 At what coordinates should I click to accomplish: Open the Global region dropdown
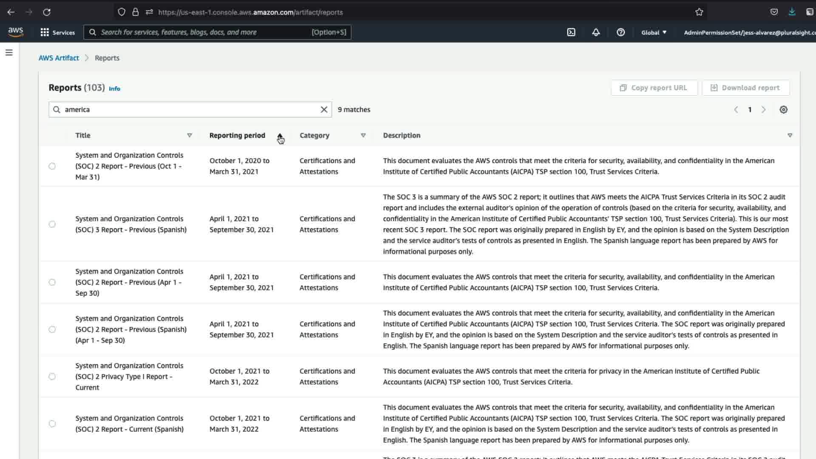click(654, 32)
